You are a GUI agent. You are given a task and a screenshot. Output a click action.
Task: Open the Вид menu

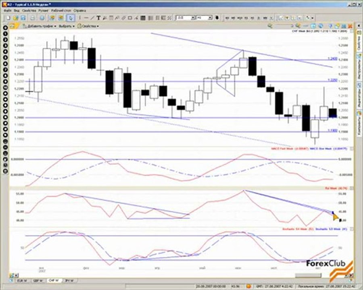click(17, 10)
